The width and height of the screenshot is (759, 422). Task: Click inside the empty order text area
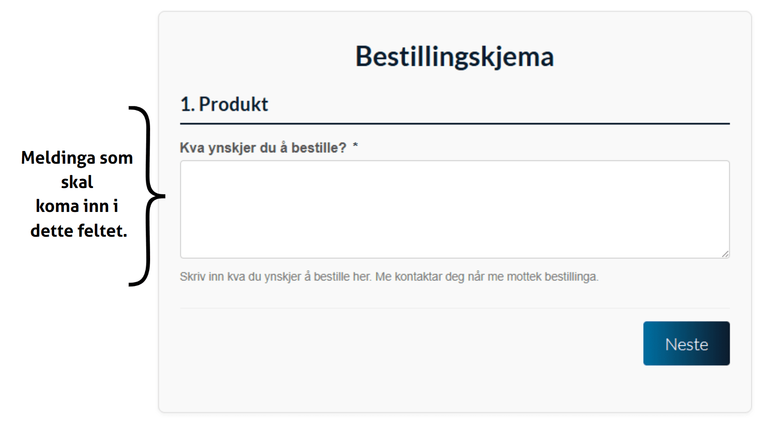(454, 209)
